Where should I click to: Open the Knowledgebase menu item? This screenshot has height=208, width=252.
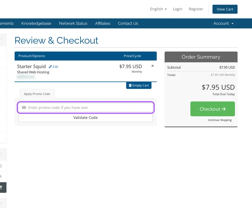tap(36, 23)
